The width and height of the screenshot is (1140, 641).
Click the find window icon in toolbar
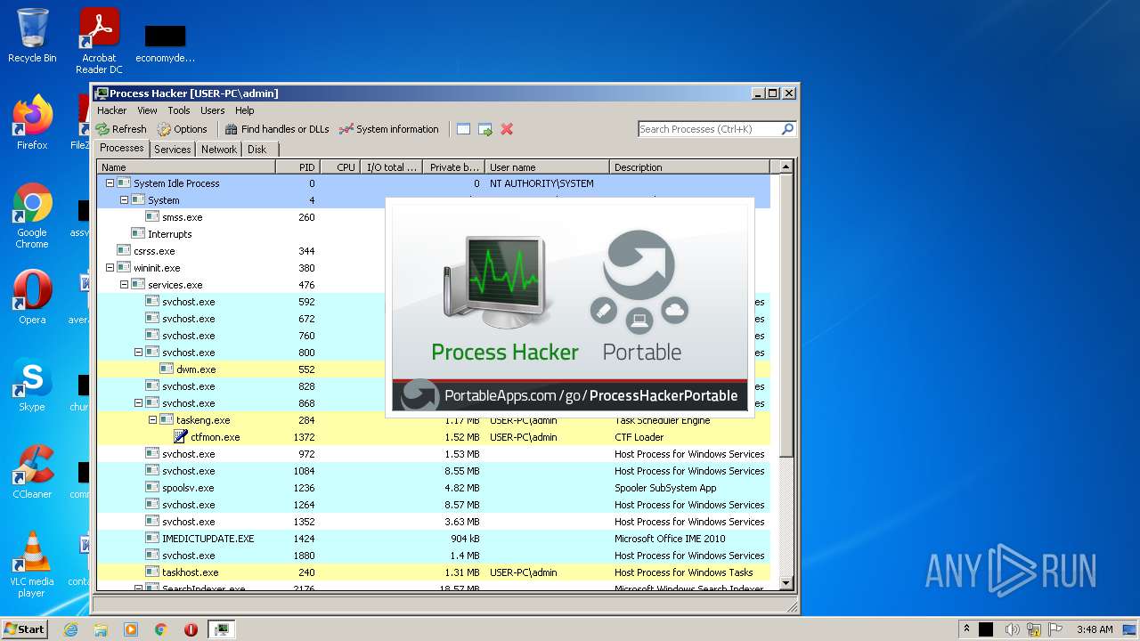[x=463, y=129]
